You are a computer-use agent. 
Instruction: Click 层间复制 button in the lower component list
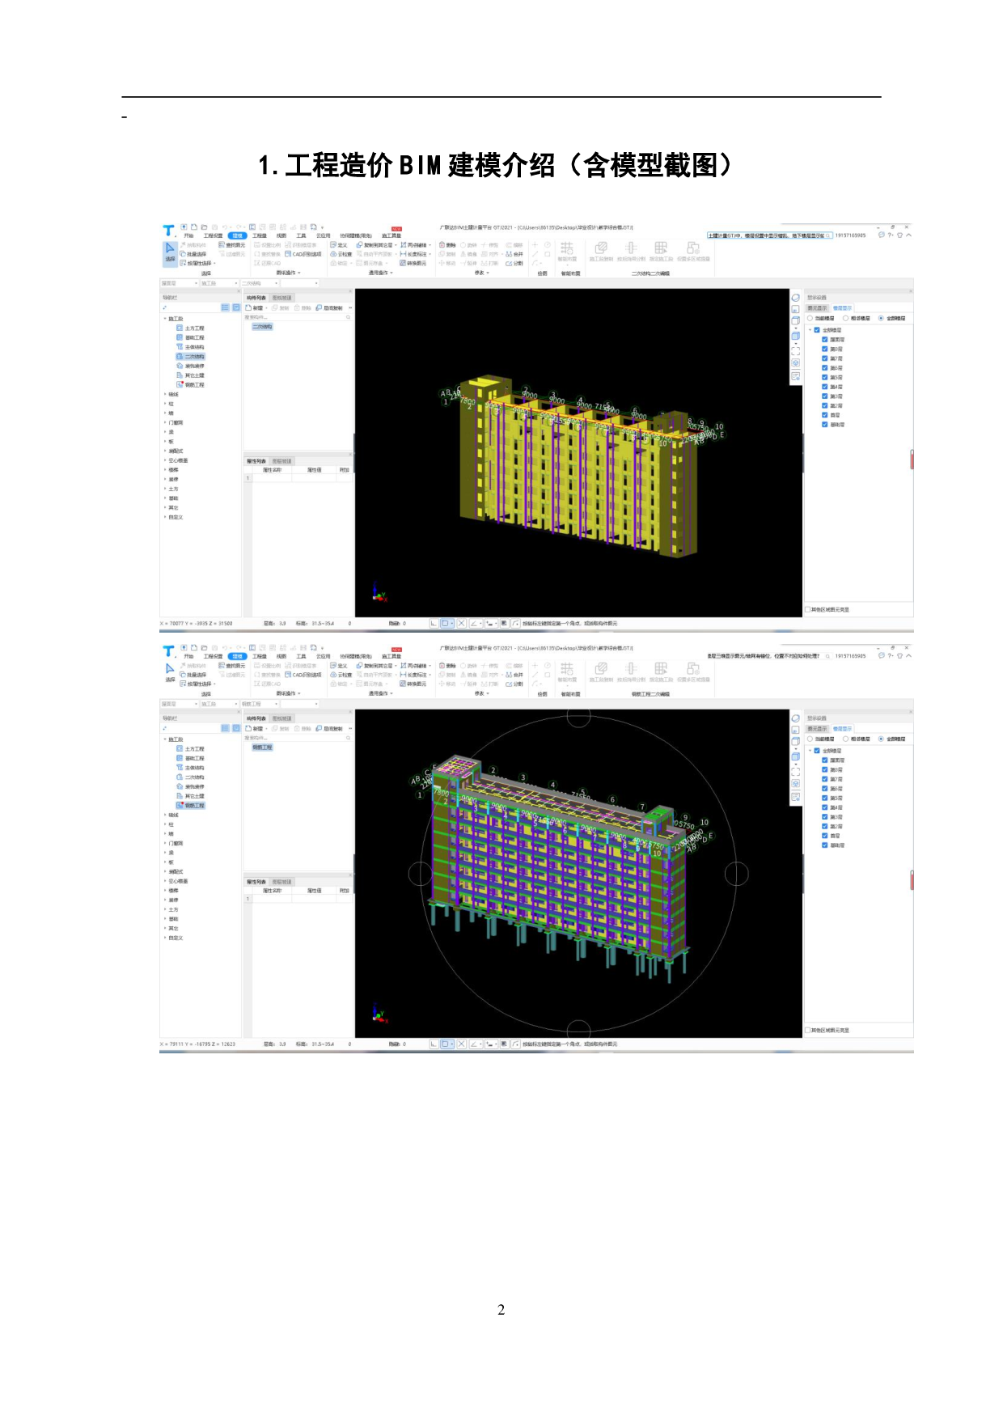click(330, 729)
